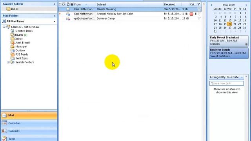Go to previous month in calendar

(211, 5)
